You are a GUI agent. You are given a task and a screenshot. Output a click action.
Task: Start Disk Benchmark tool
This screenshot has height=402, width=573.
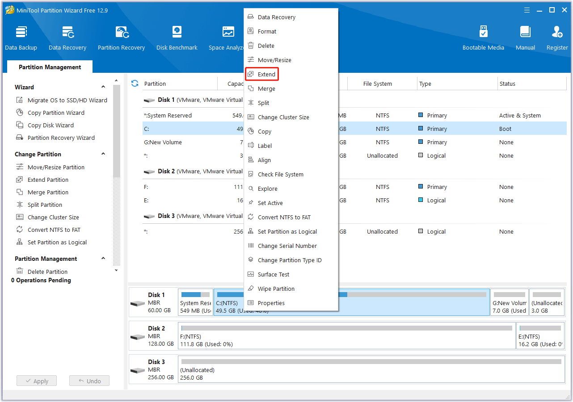click(177, 38)
